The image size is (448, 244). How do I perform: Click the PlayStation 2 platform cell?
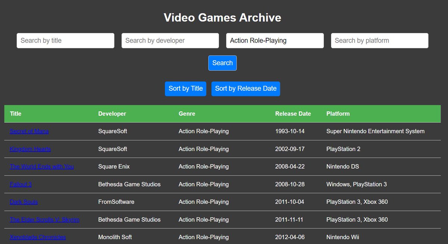pyautogui.click(x=343, y=149)
